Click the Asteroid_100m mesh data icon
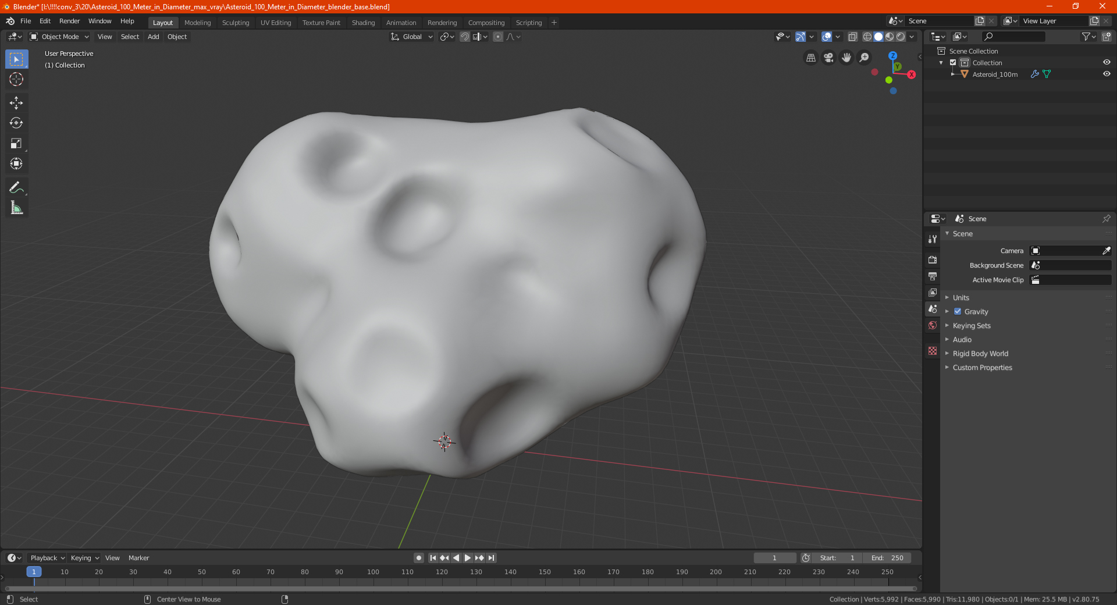The width and height of the screenshot is (1117, 605). pos(1047,74)
